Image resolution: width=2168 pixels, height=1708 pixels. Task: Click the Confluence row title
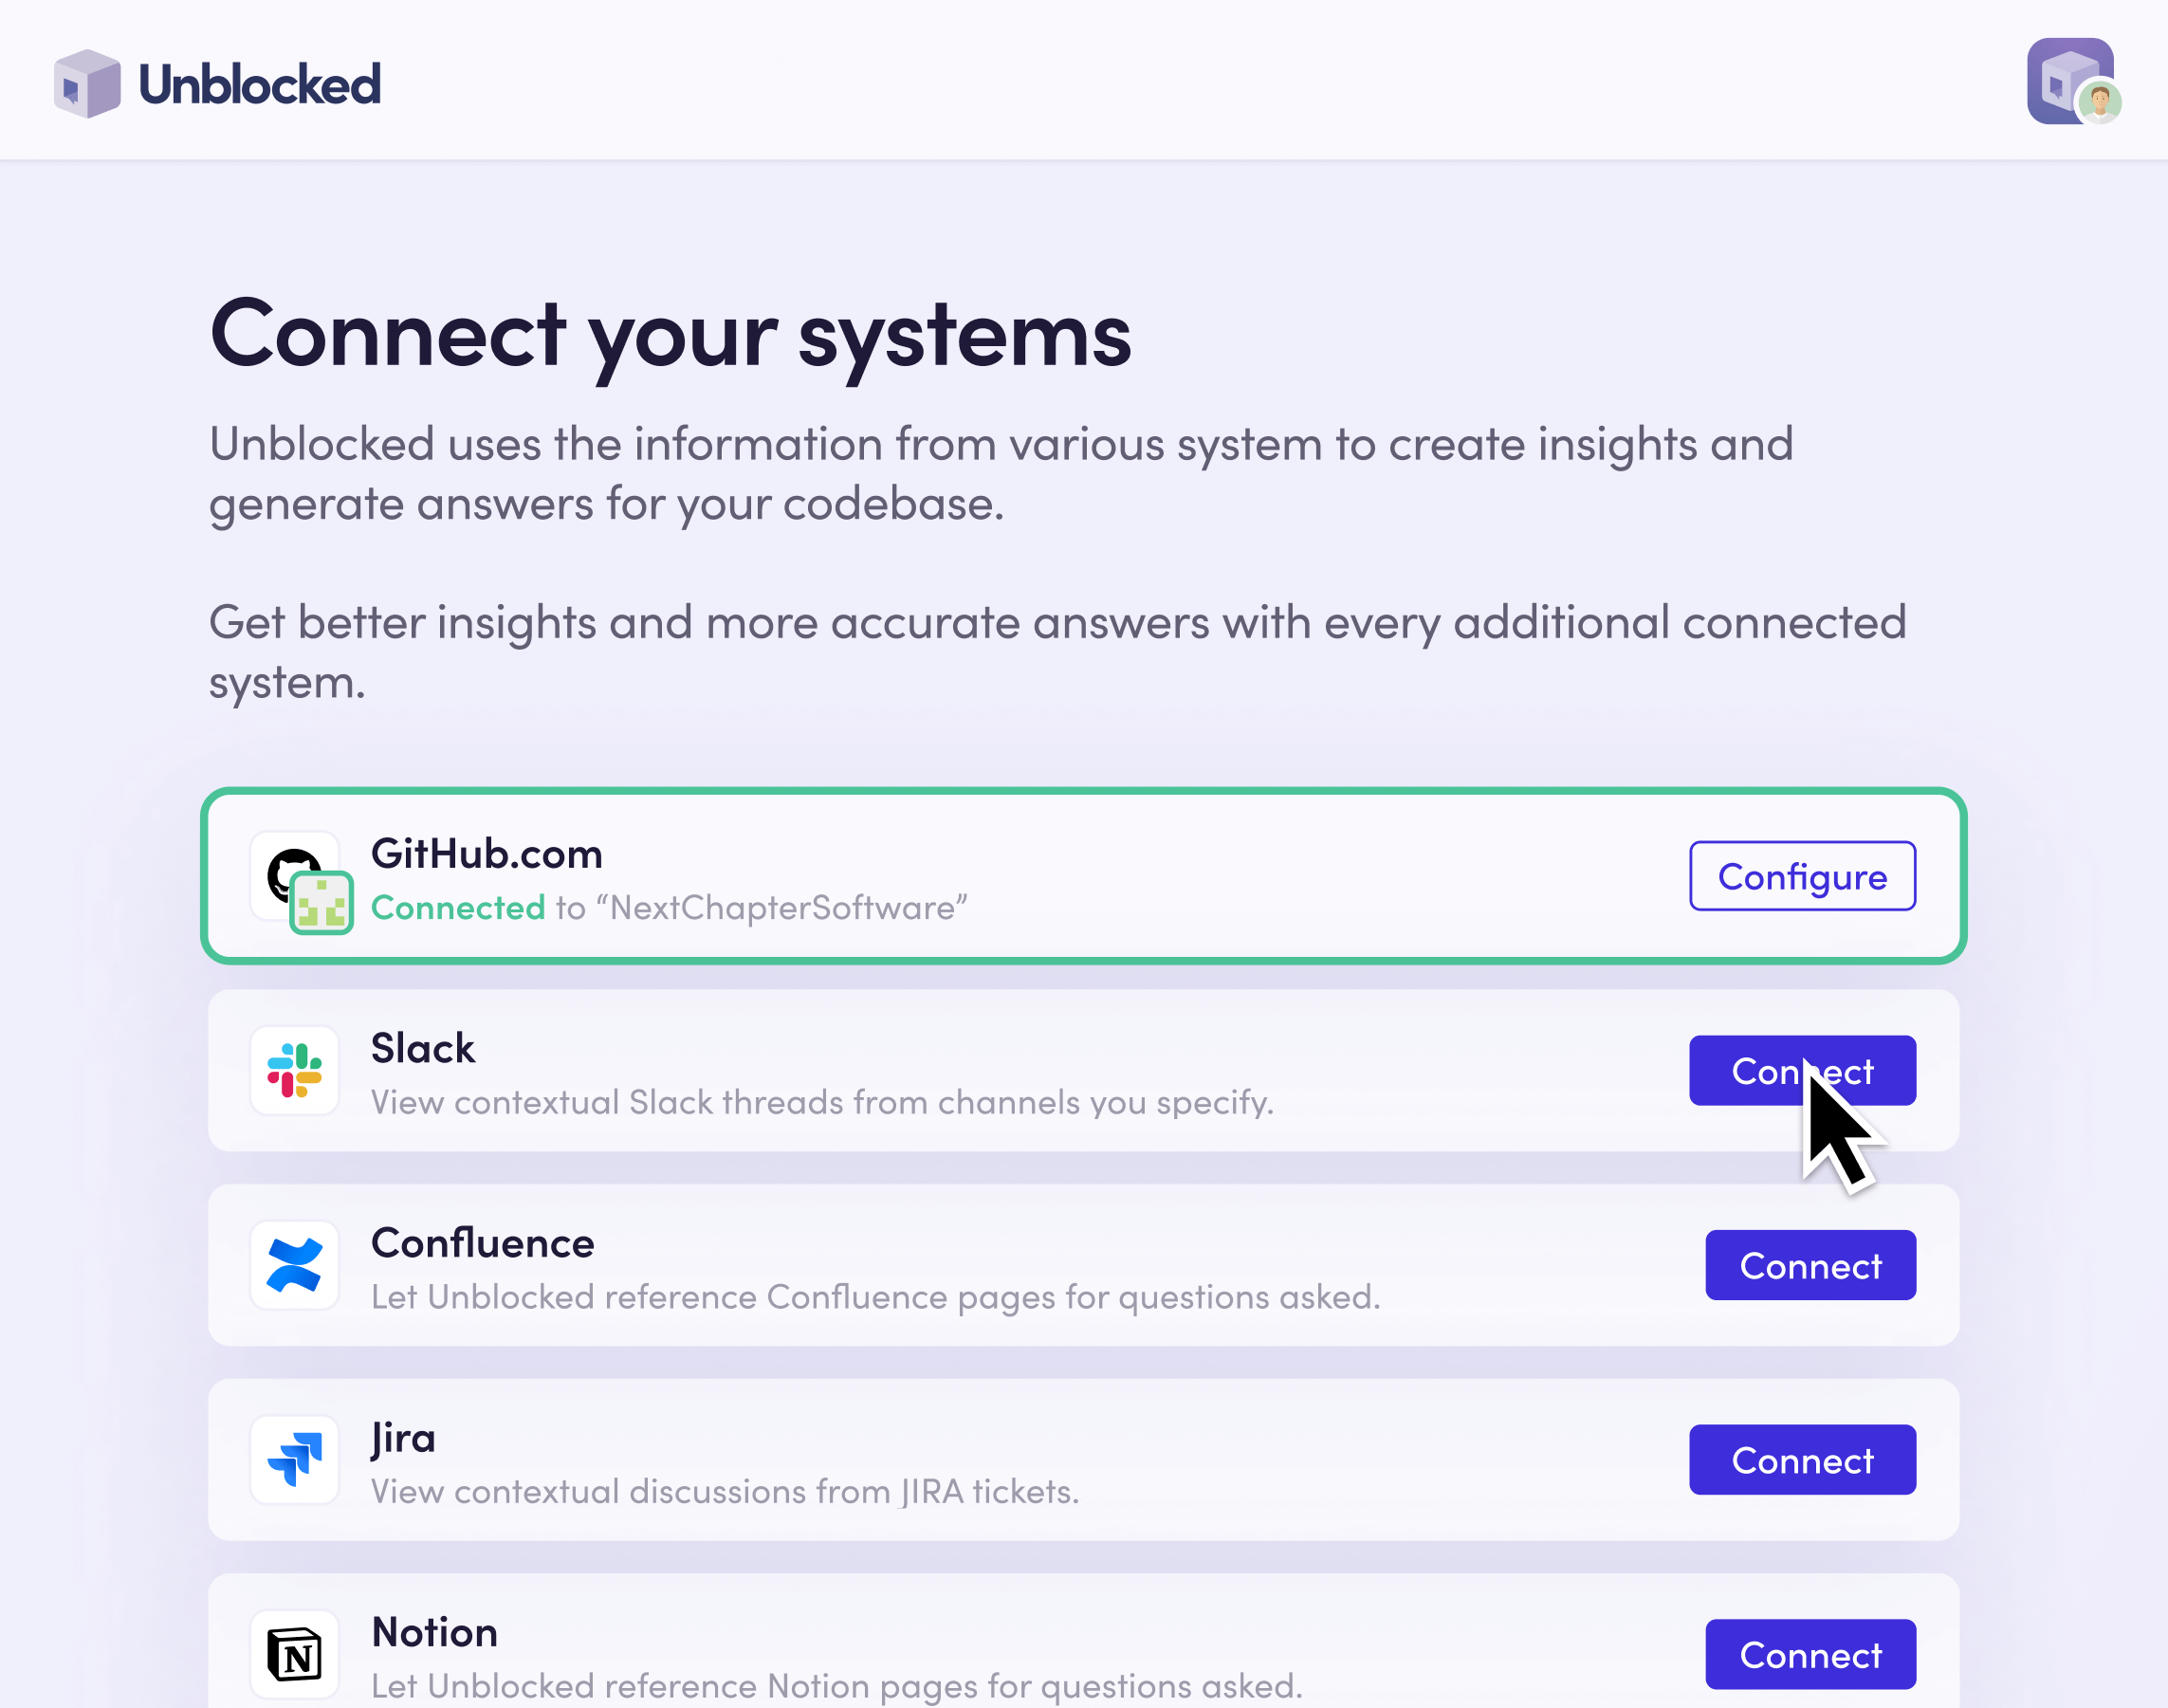click(483, 1243)
